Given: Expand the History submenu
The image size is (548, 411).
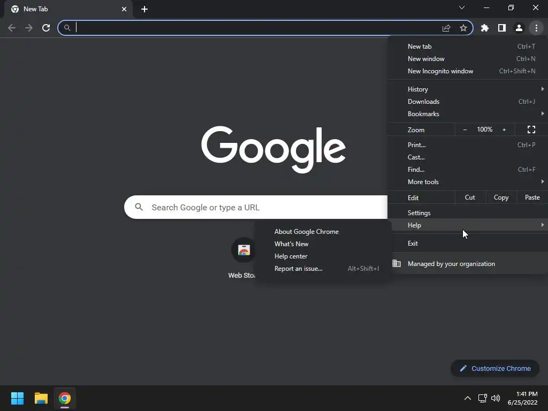Looking at the screenshot, I should point(468,89).
